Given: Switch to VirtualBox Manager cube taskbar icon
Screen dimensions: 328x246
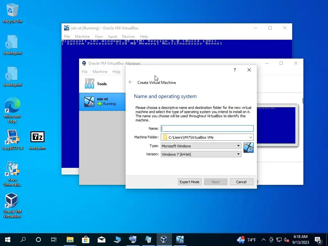Looking at the screenshot, I should pyautogui.click(x=164, y=240).
